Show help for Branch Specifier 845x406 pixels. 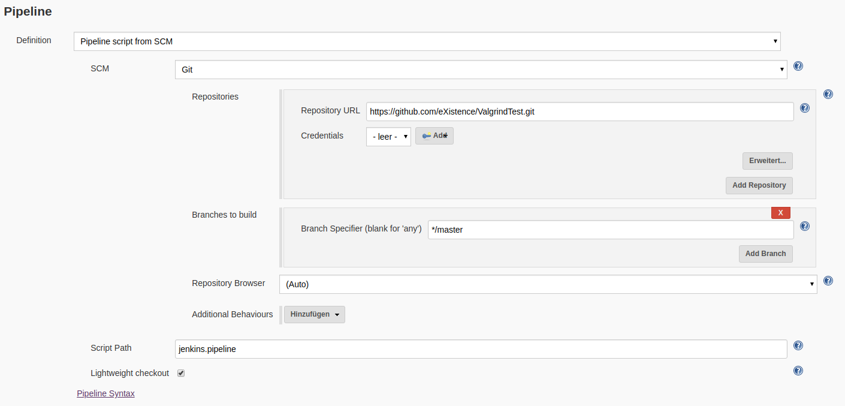click(805, 226)
